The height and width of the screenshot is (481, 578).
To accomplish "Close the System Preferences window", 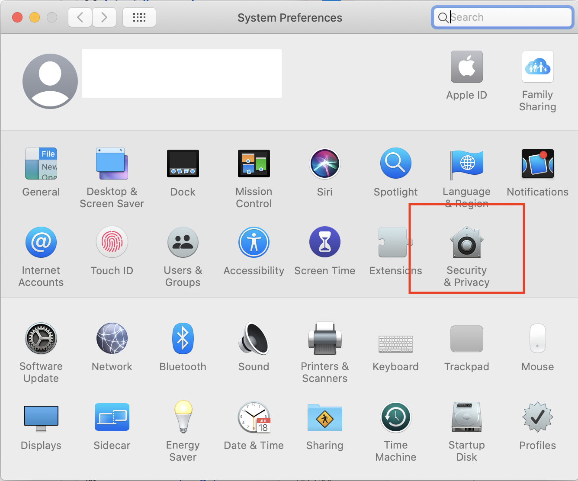I will tap(17, 17).
